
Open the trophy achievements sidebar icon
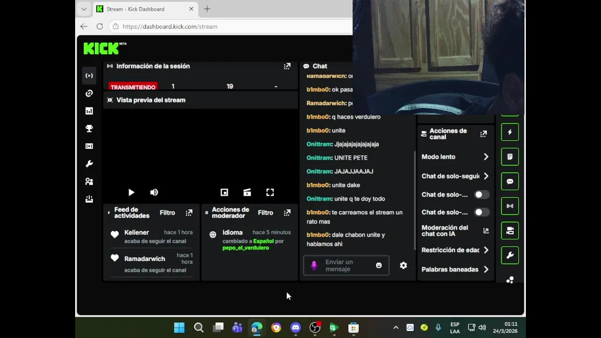89,129
